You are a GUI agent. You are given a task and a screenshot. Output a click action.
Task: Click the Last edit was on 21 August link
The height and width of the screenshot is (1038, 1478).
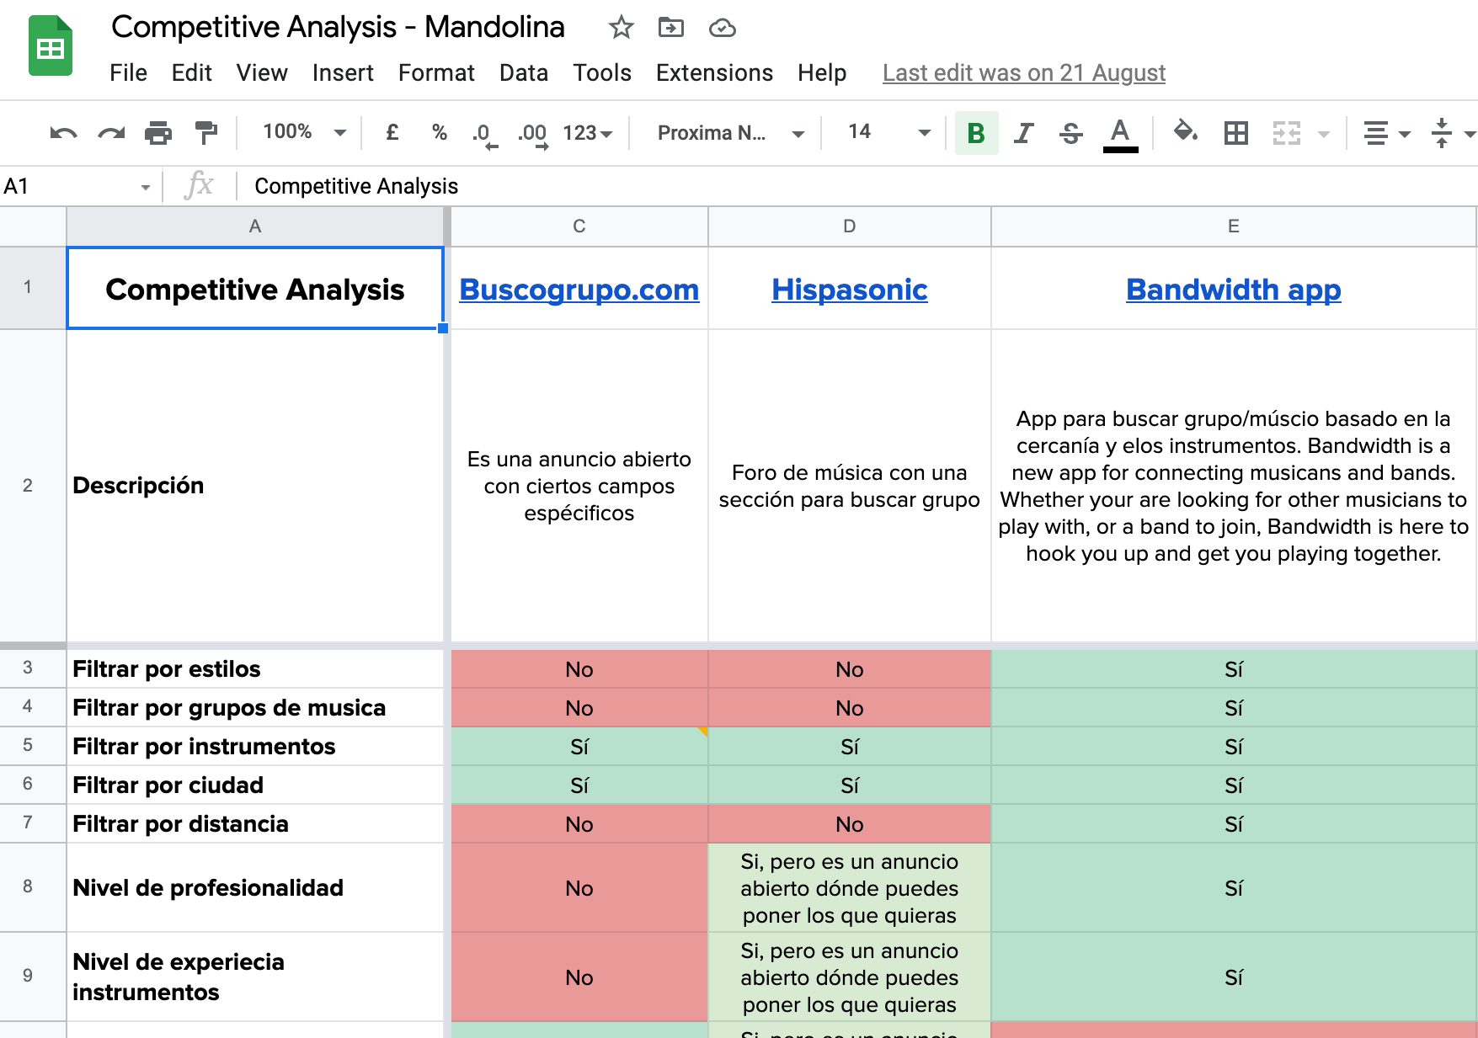coord(1022,72)
